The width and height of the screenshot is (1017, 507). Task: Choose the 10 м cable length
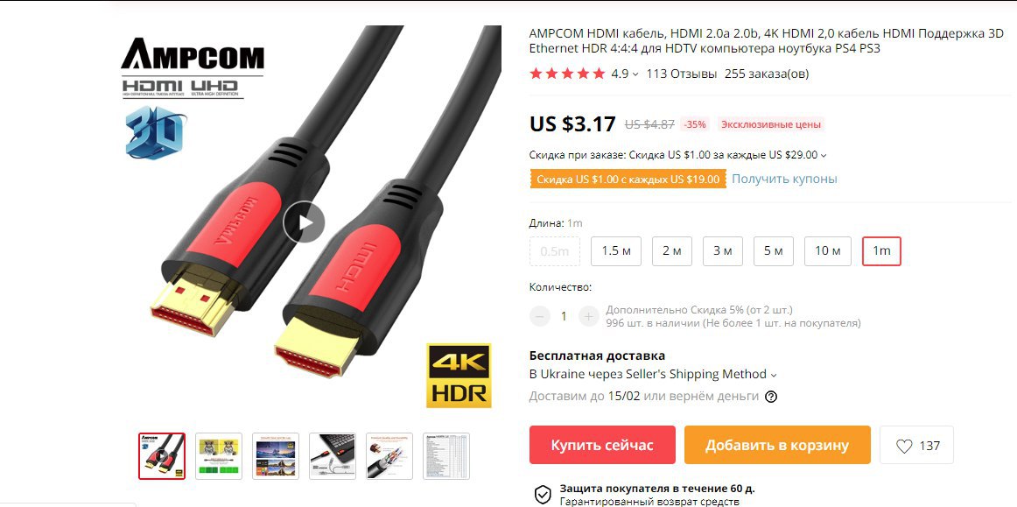click(828, 251)
